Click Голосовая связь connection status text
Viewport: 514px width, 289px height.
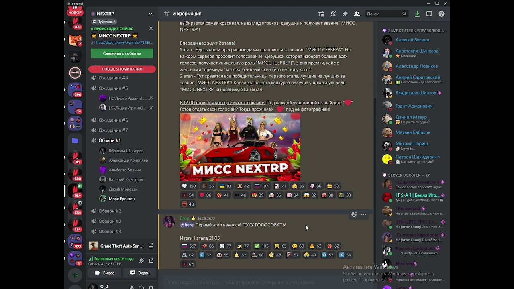point(114,259)
